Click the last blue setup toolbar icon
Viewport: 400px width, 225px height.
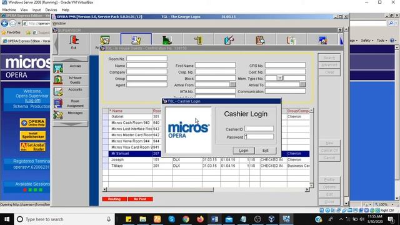click(x=322, y=40)
